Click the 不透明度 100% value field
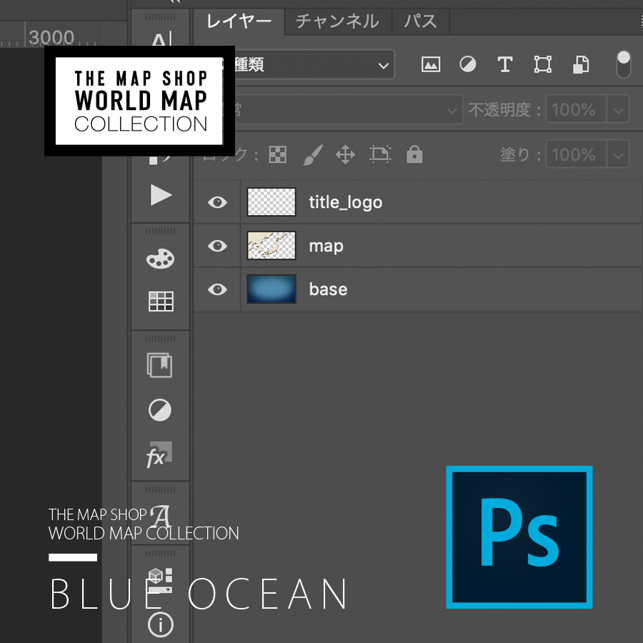Screen dimensions: 643x643 pyautogui.click(x=576, y=109)
